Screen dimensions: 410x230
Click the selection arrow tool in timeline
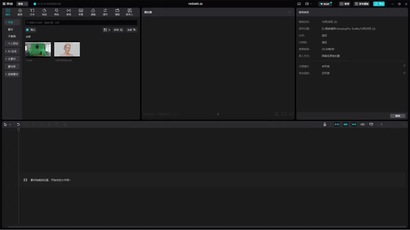pyautogui.click(x=5, y=124)
